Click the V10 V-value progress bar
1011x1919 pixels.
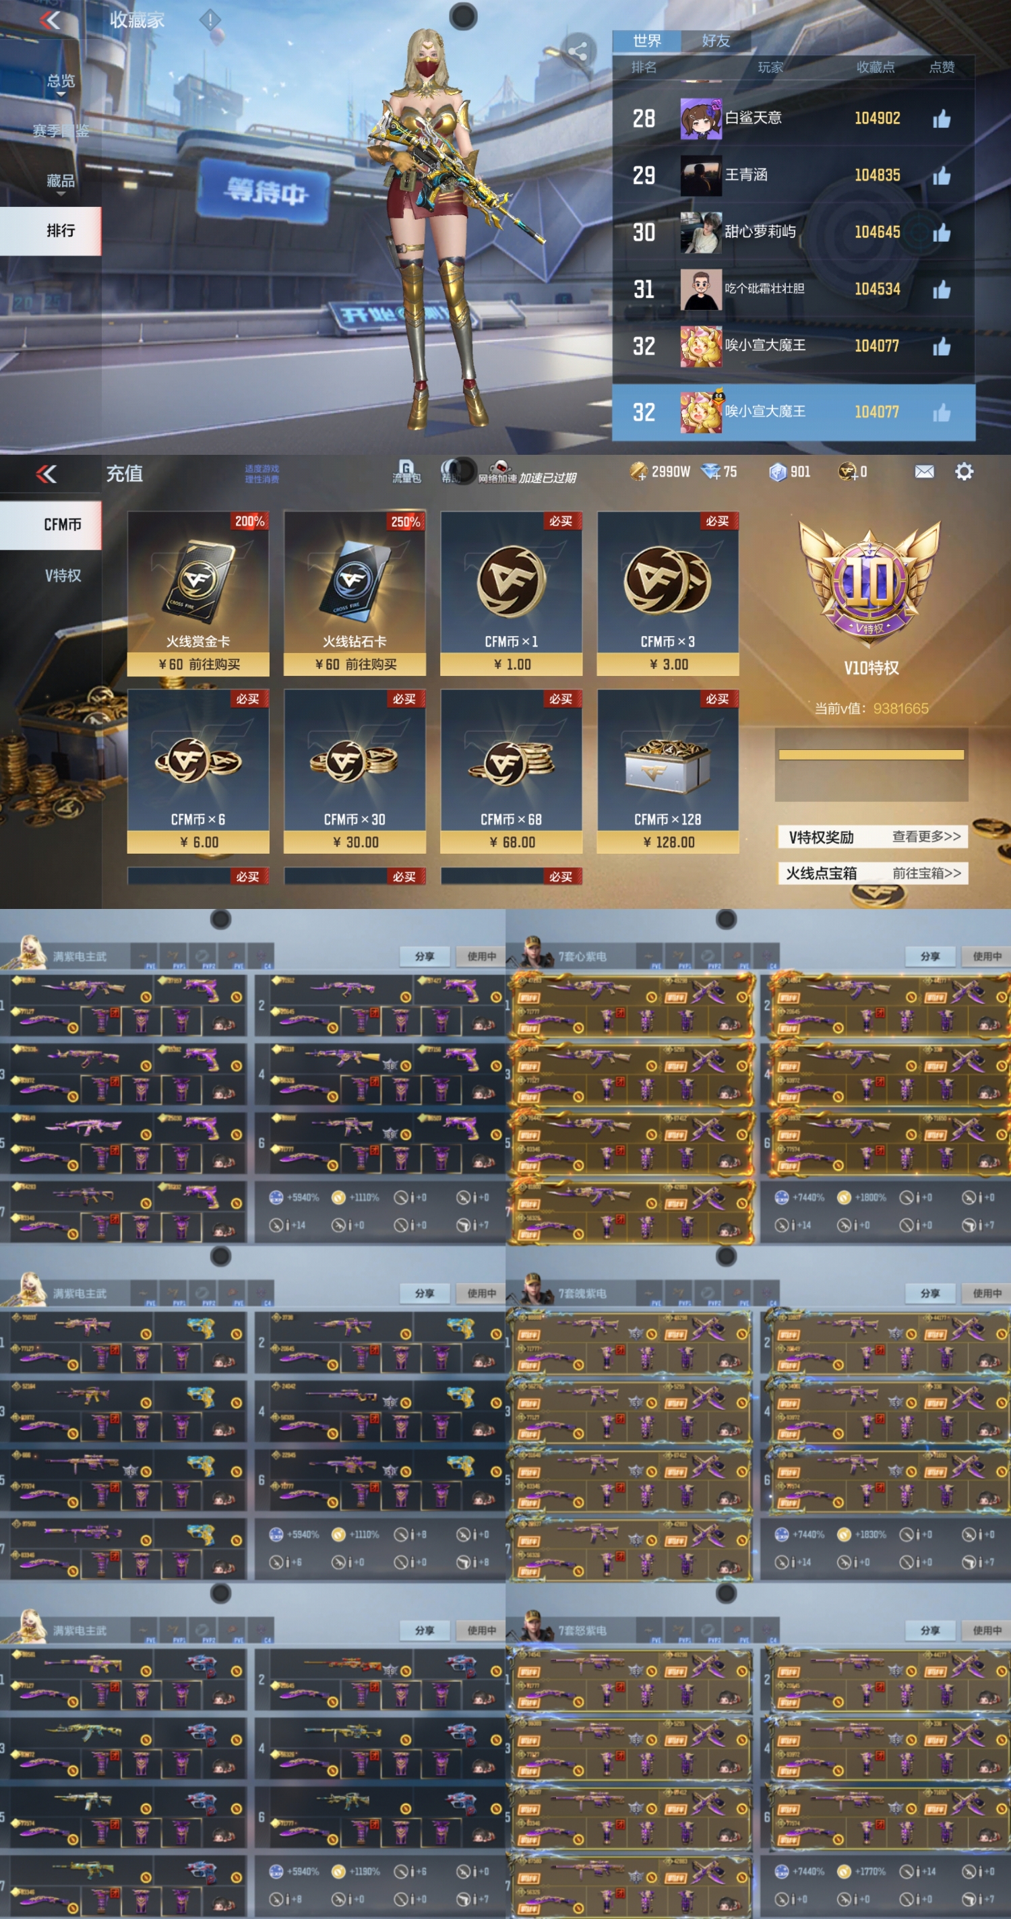[871, 755]
